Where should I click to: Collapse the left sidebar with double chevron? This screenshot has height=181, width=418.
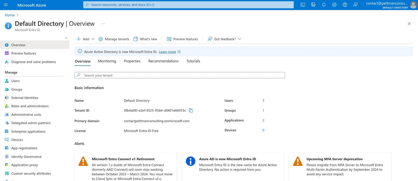click(66, 38)
